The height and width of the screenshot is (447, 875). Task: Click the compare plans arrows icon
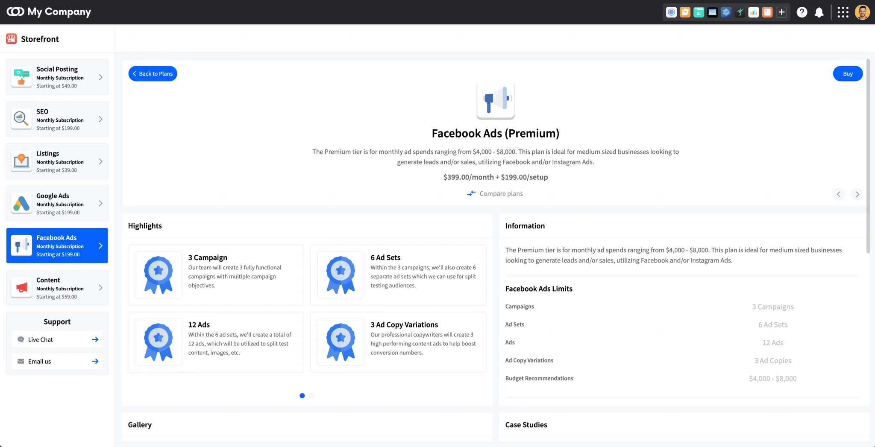(x=471, y=193)
